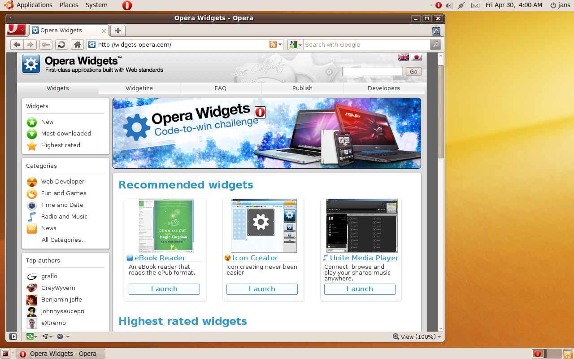Focus the address bar URL field
This screenshot has height=359, width=574.
click(182, 44)
